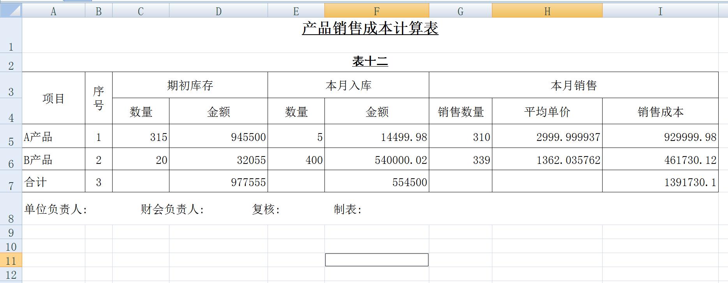Click cell with value 461730.12
The height and width of the screenshot is (283, 728).
[x=660, y=159]
